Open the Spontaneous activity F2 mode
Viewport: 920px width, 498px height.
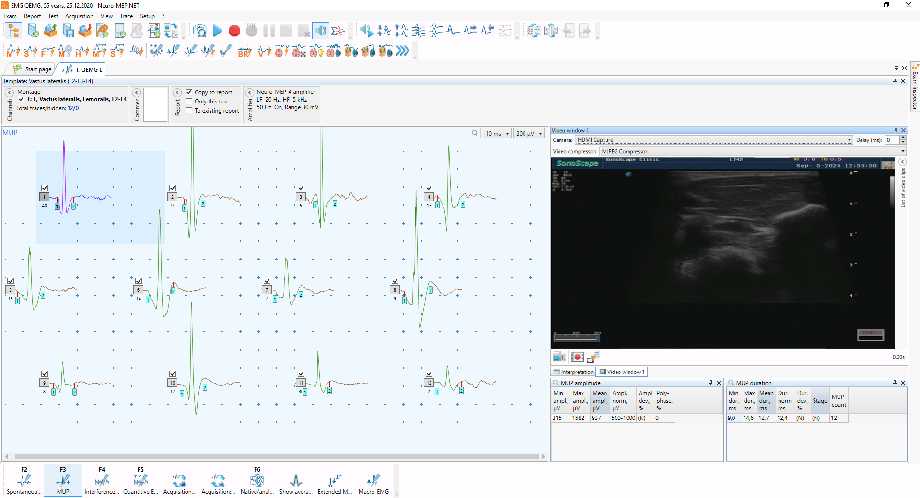point(24,480)
